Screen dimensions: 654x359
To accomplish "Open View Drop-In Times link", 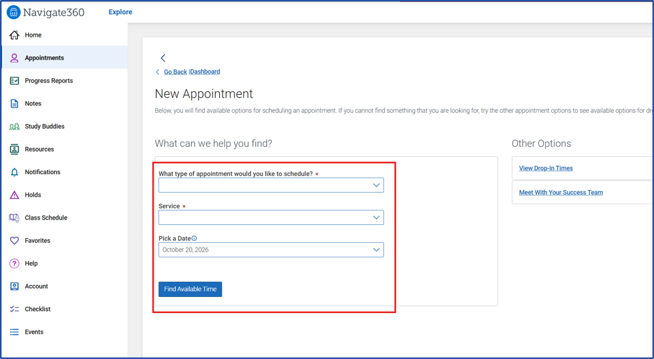I will 546,168.
